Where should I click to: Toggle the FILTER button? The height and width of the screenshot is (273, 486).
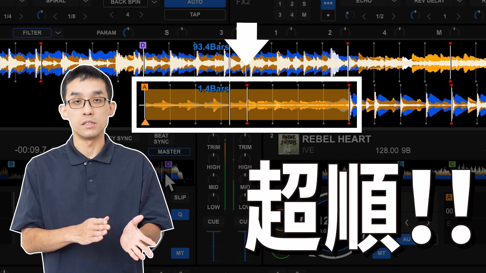click(x=32, y=33)
